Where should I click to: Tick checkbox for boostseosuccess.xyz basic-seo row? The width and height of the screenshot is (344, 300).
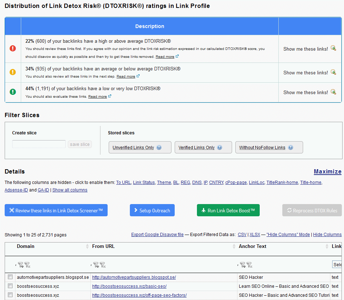[10, 286]
